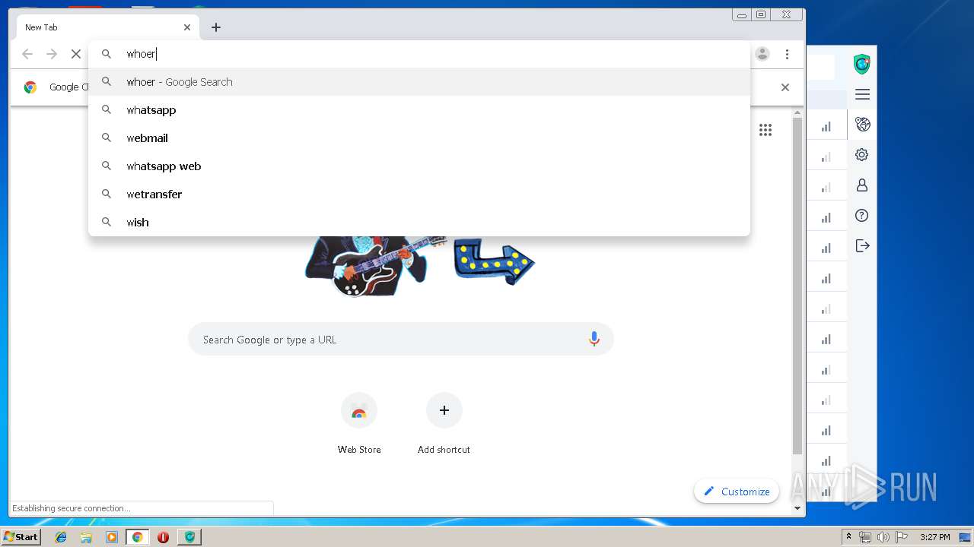Close the New Tab tab

point(187,27)
